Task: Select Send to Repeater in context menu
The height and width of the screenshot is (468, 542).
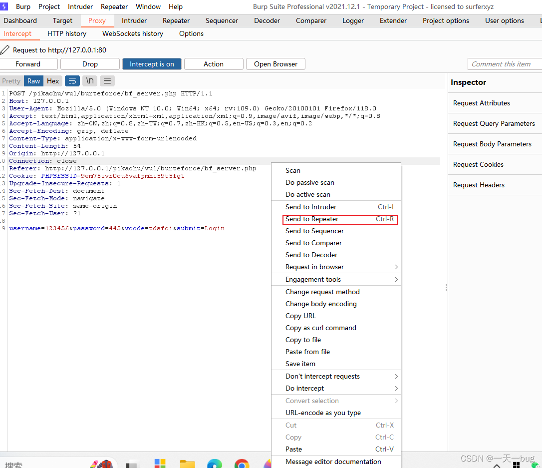Action: pyautogui.click(x=336, y=219)
